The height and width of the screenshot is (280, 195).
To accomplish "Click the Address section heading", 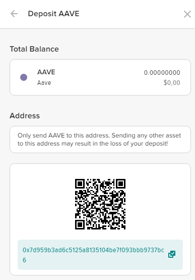I will [25, 116].
